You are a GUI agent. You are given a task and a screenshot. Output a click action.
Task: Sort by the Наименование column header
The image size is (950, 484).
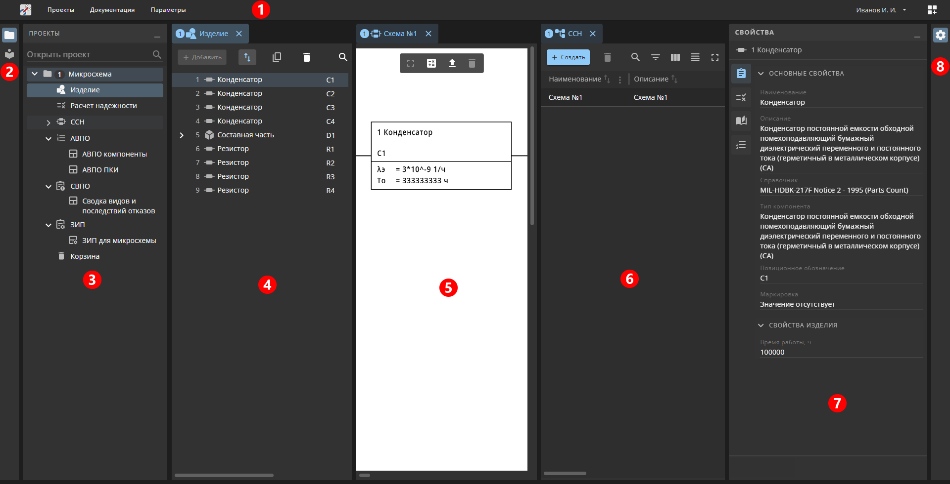[575, 79]
